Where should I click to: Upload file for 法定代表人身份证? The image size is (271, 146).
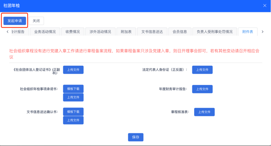tap(202, 70)
